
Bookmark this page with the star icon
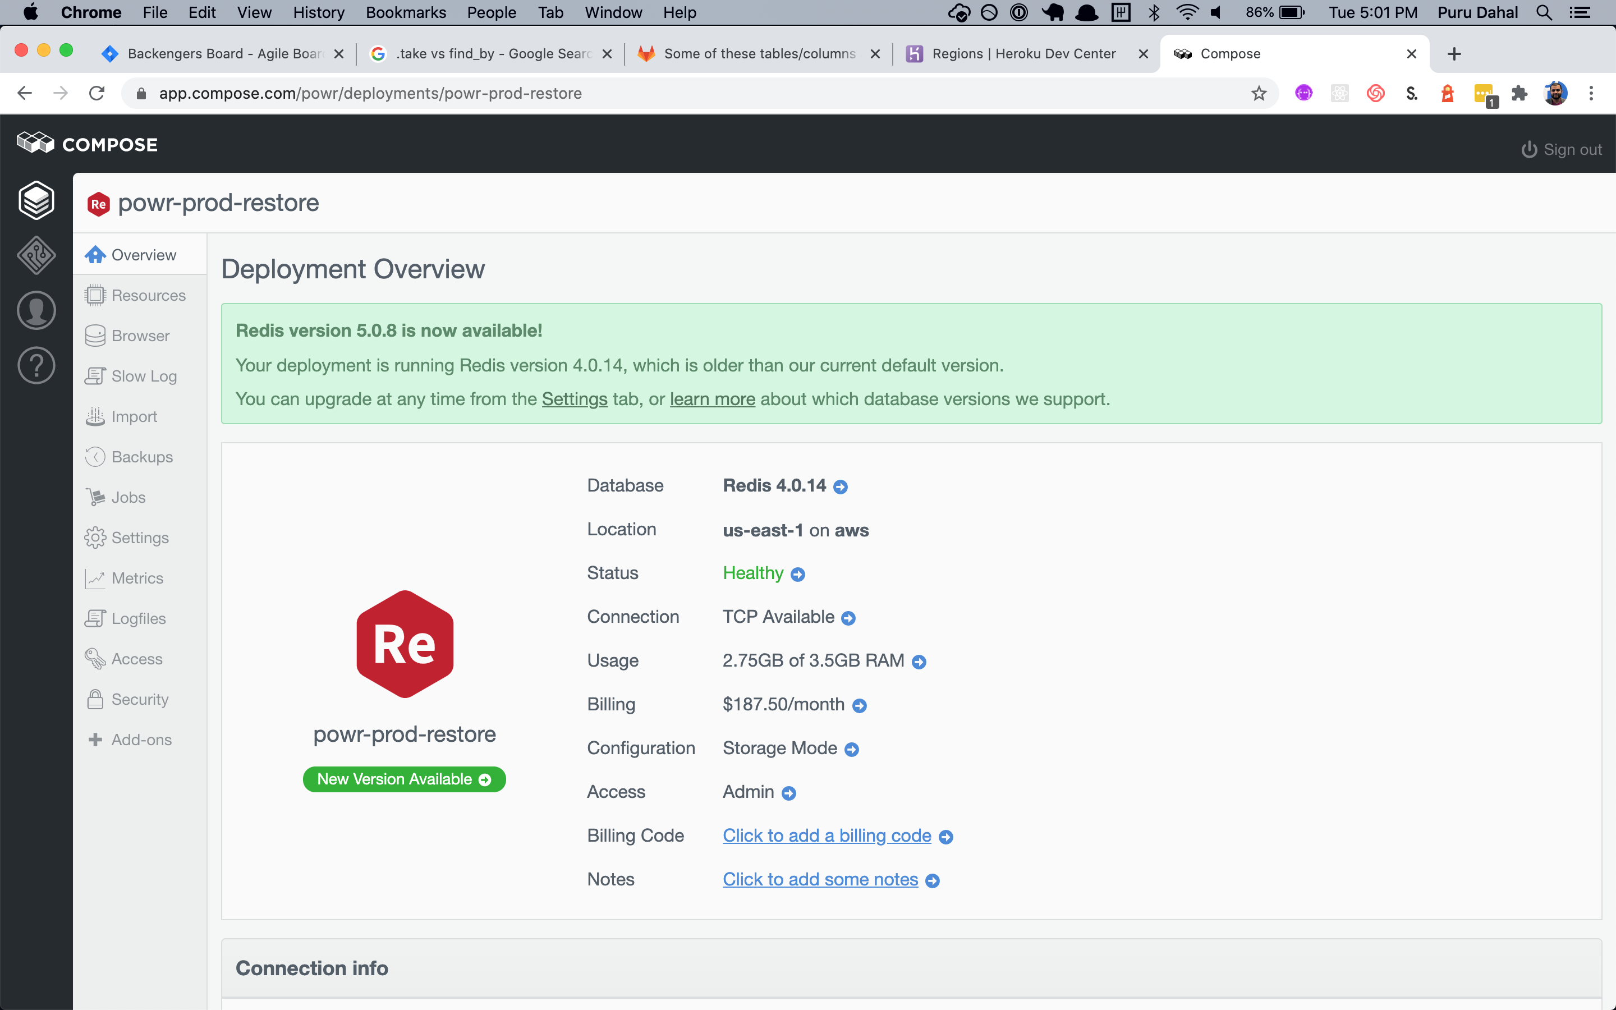1259,94
